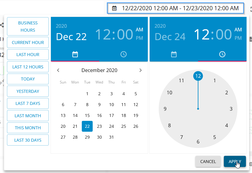Switch end picker to clock tab
The height and width of the screenshot is (173, 252).
[222, 54]
